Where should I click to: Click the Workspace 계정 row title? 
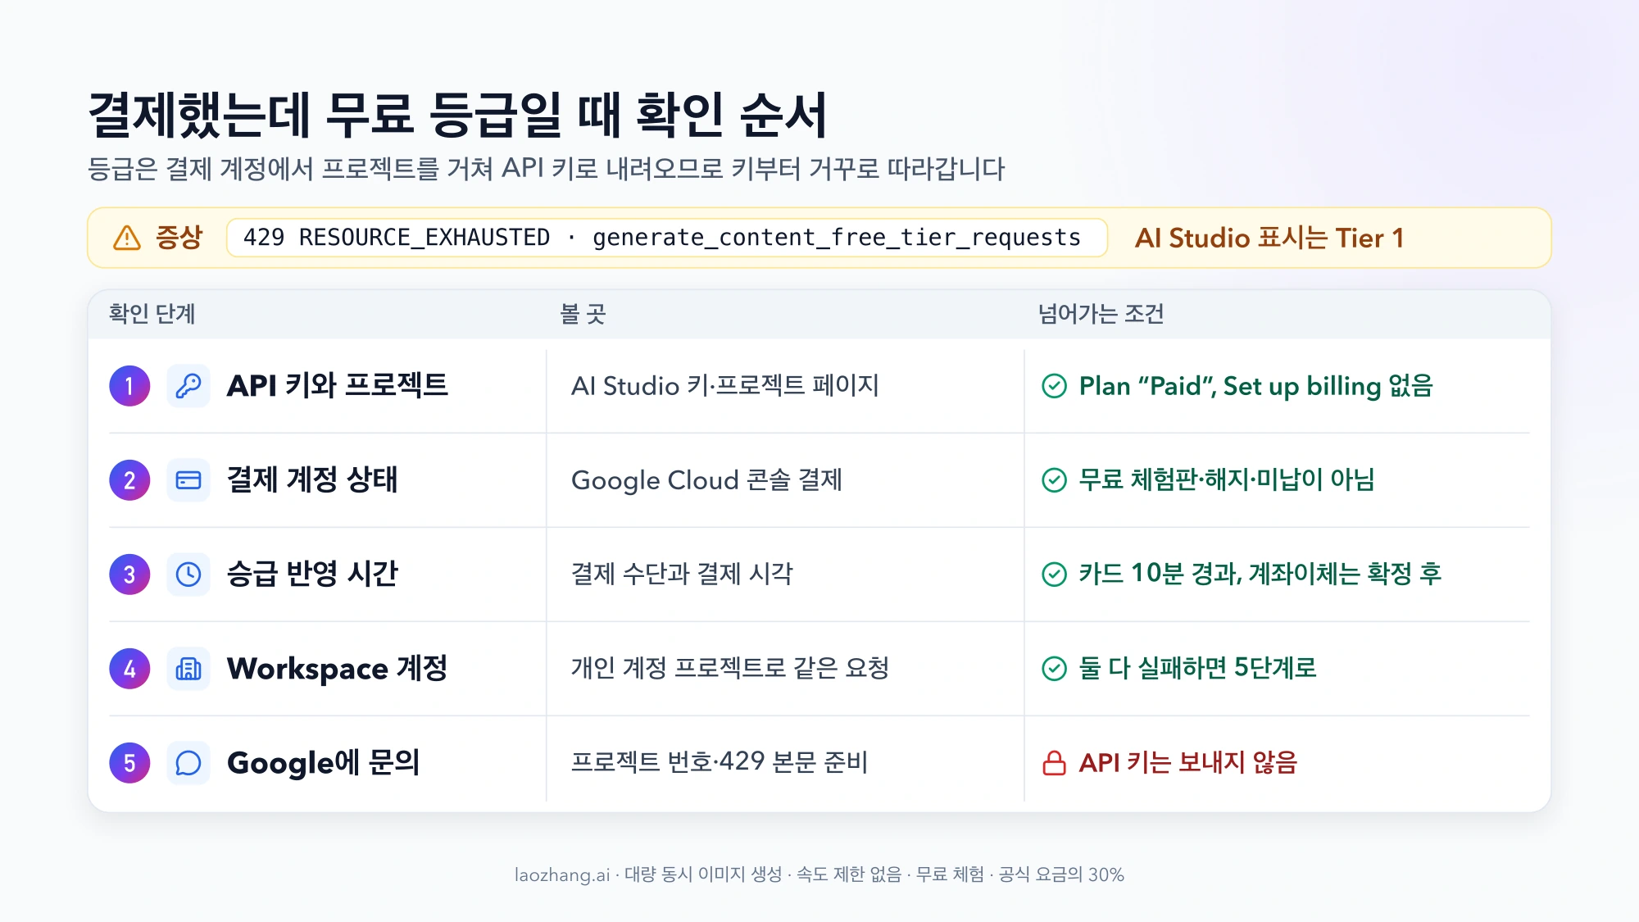pos(338,668)
